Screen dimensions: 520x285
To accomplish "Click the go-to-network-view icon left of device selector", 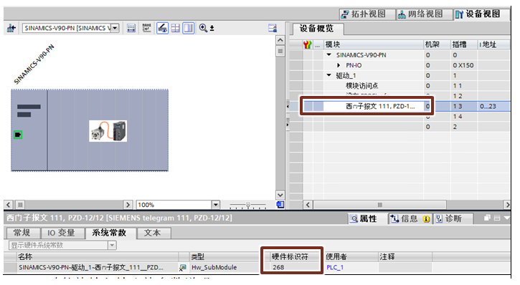I will point(11,28).
